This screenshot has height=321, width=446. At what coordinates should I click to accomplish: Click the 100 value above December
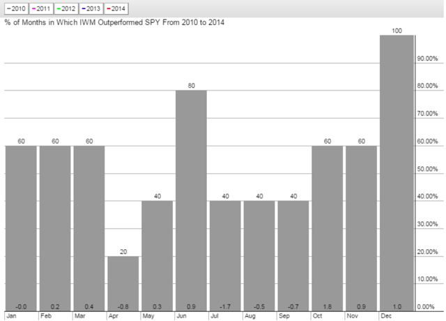click(x=397, y=31)
